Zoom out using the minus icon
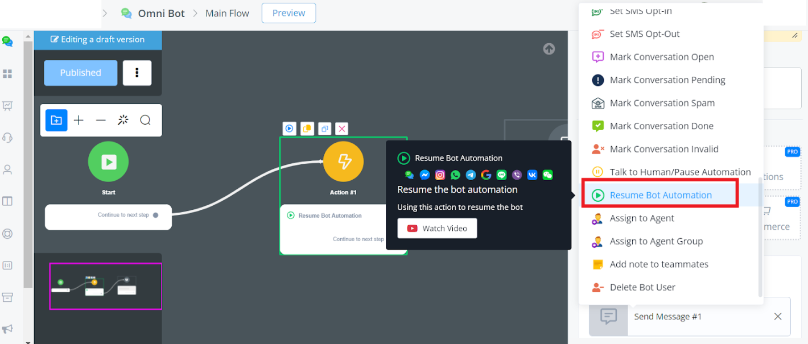808x344 pixels. pyautogui.click(x=101, y=120)
